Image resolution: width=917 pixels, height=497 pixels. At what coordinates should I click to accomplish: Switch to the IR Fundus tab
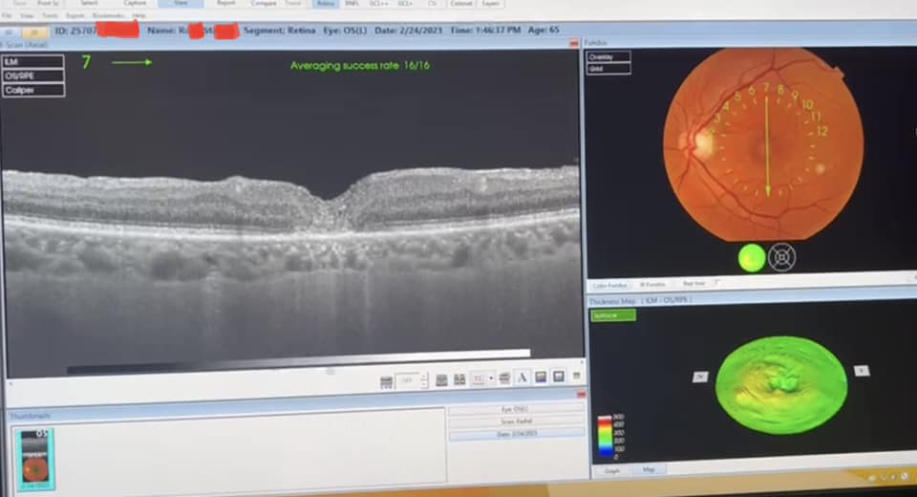pos(654,285)
